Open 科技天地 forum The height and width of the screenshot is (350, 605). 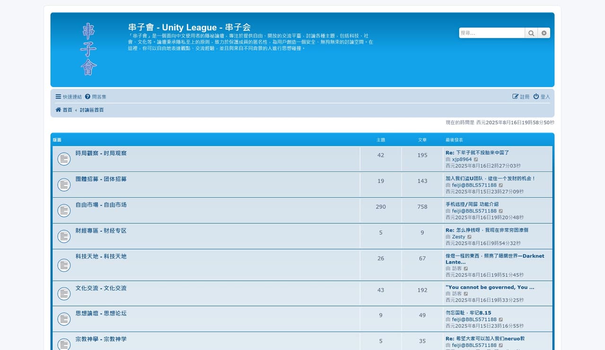[101, 256]
